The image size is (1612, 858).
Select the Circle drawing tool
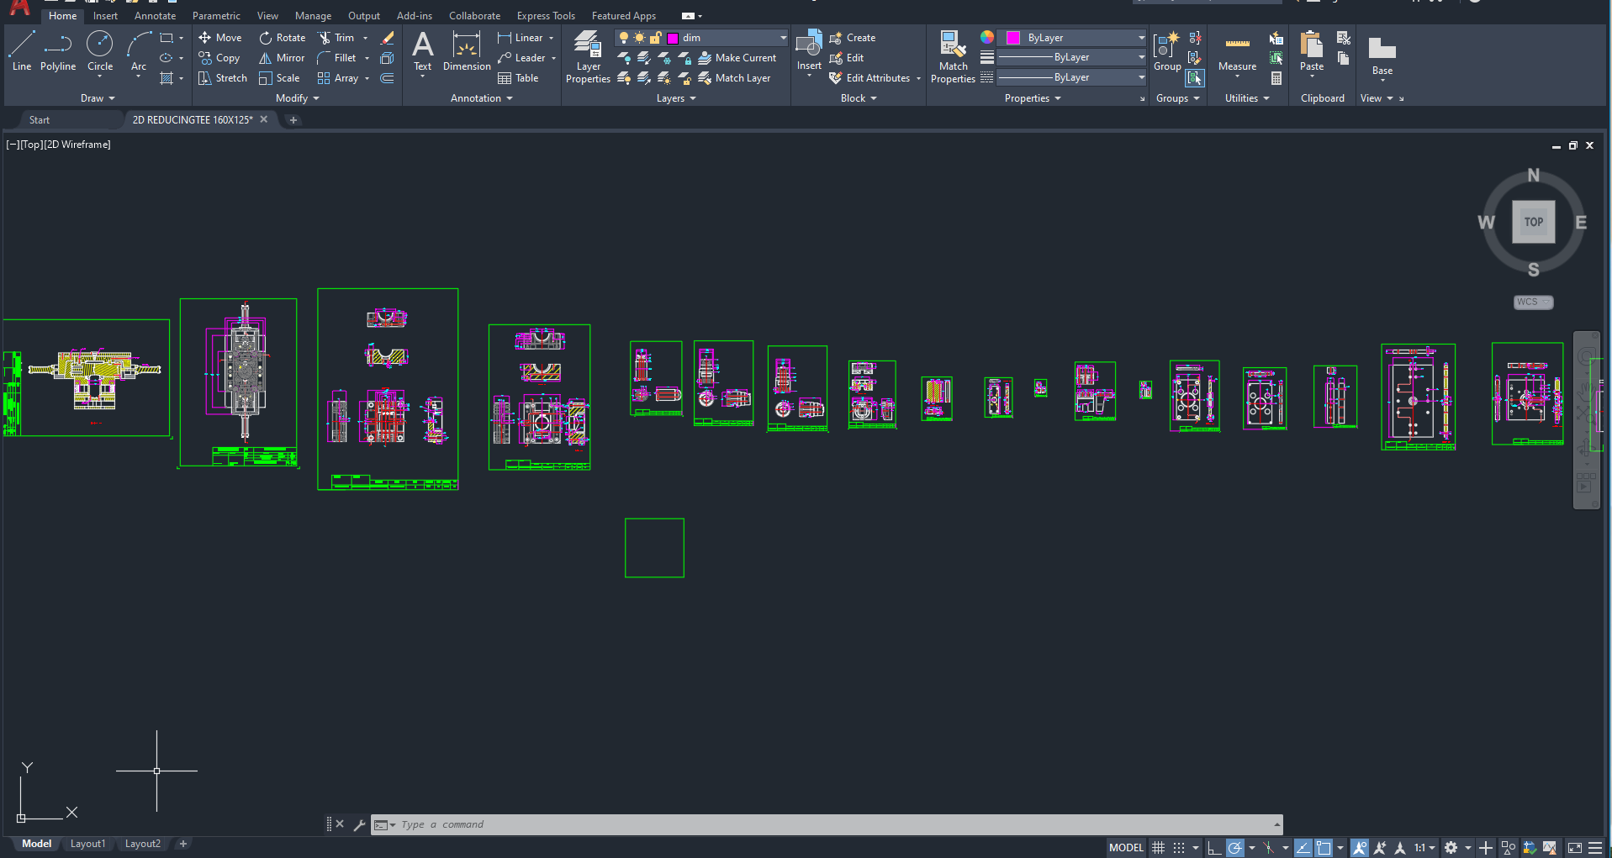click(x=99, y=51)
